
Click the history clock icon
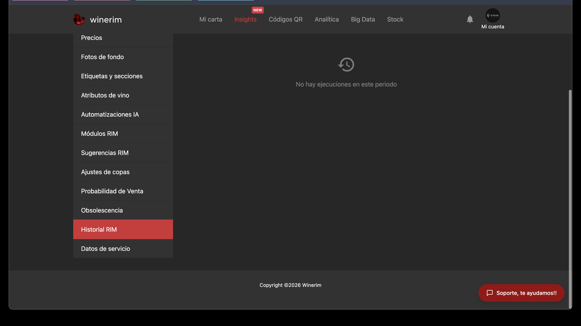pos(346,64)
